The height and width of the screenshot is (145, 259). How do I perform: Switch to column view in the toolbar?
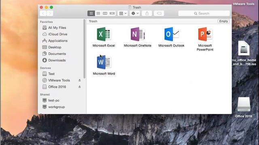pyautogui.click(x=105, y=13)
